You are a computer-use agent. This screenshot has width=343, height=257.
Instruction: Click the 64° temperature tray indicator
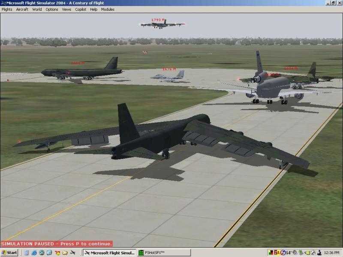pos(289,253)
